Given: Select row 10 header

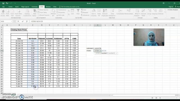Looking at the screenshot, I should click(2, 50).
